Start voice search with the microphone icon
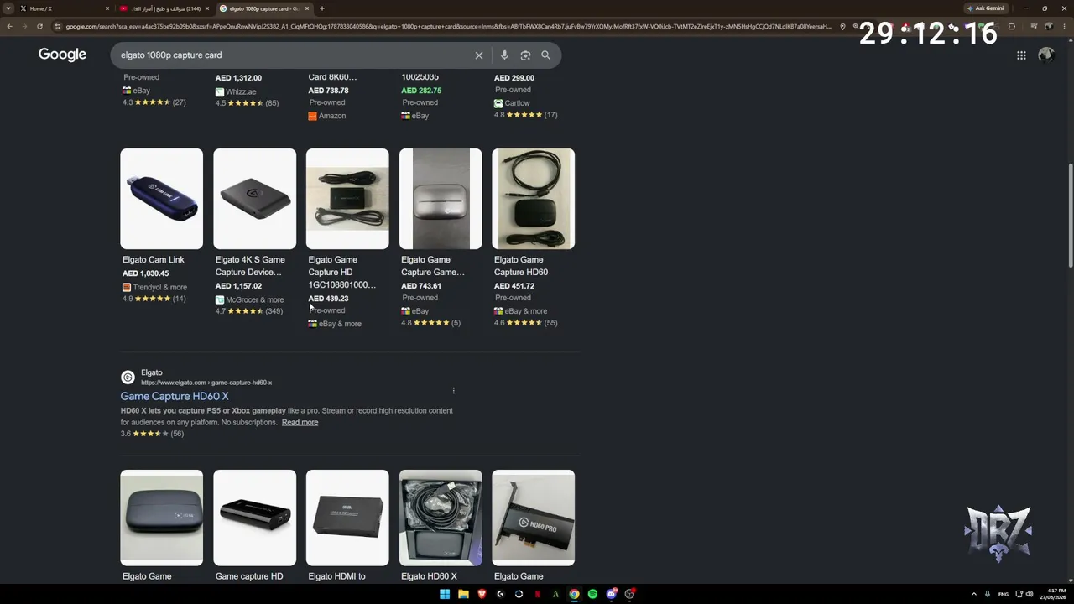 click(504, 55)
